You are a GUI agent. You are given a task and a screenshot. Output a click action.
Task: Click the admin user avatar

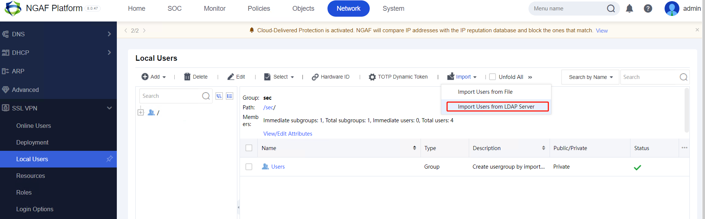(x=672, y=9)
